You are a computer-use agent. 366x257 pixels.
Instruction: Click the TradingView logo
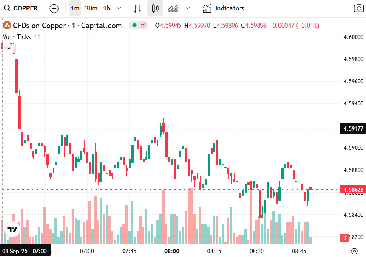point(12,230)
